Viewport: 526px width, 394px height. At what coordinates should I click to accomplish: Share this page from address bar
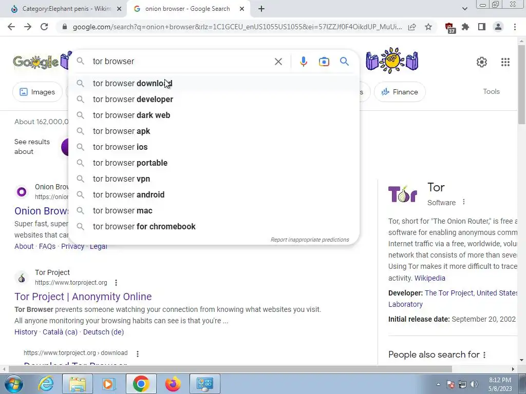tap(412, 27)
